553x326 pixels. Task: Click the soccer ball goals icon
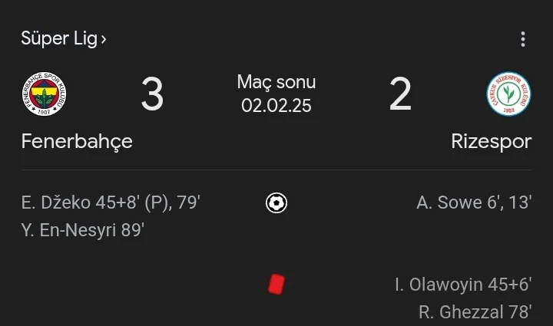click(276, 203)
